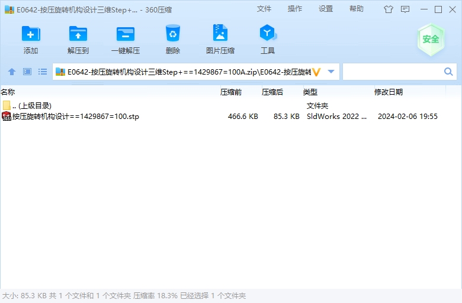Image resolution: width=462 pixels, height=303 pixels.
Task: Click the 一键解压 one-click extract icon
Action: click(x=126, y=34)
